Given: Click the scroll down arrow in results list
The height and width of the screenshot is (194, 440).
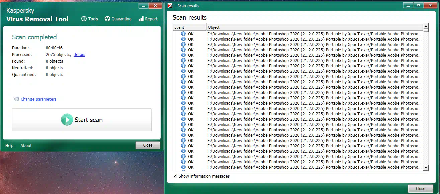Looking at the screenshot, I should tap(426, 168).
